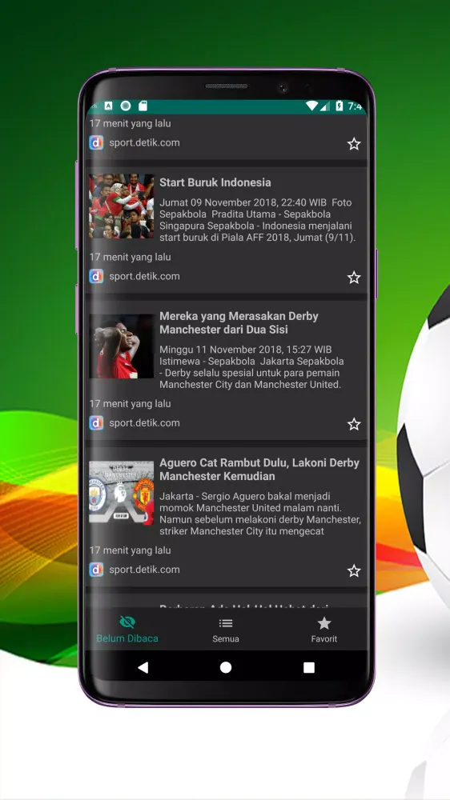Tap sport.detik.com in the topmost partial card
Image resolution: width=450 pixels, height=800 pixels.
point(145,143)
